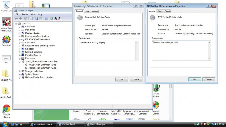This screenshot has width=226, height=127.
Task: Select NVIDIA High Definition Audio tree item
Action: (x=42, y=65)
